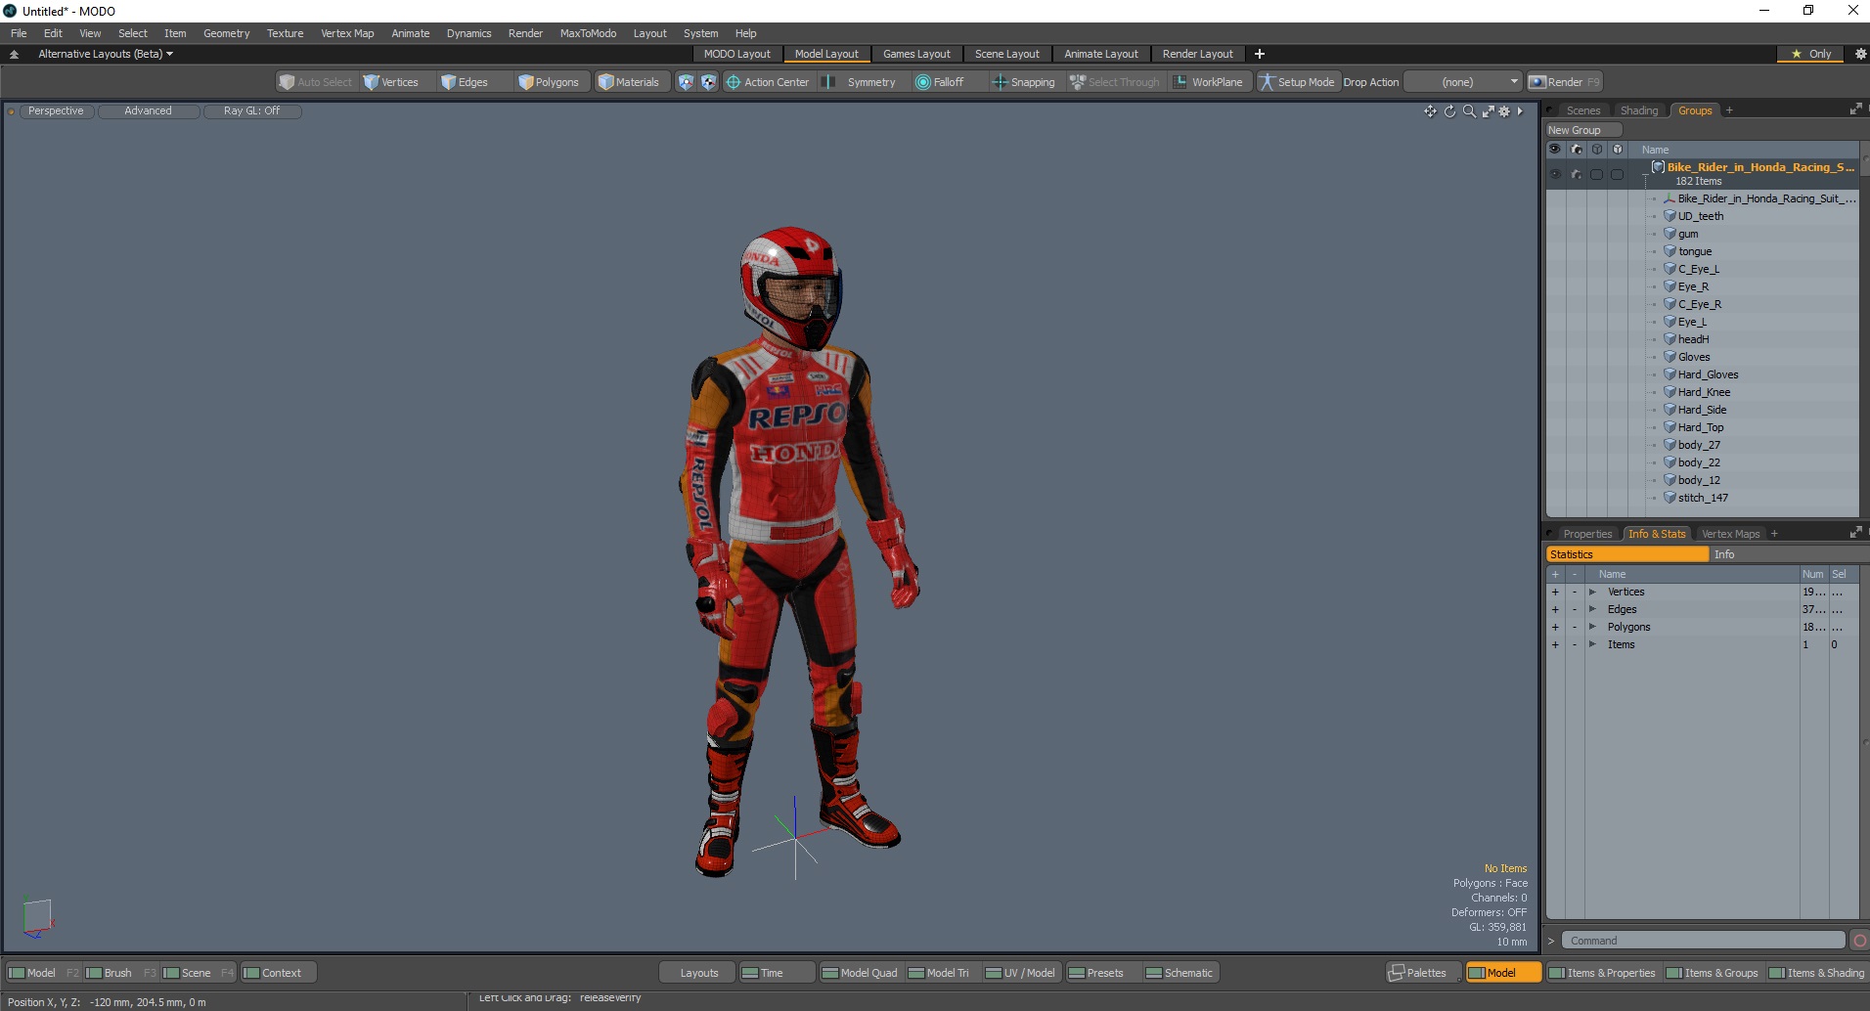Click the Render button
Image resolution: width=1870 pixels, height=1011 pixels.
click(1564, 82)
